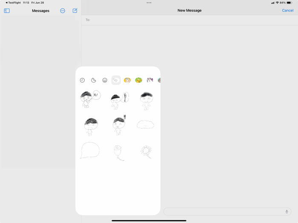Click the To: recipient field
Screen dimensions: 298x223
(x=189, y=20)
